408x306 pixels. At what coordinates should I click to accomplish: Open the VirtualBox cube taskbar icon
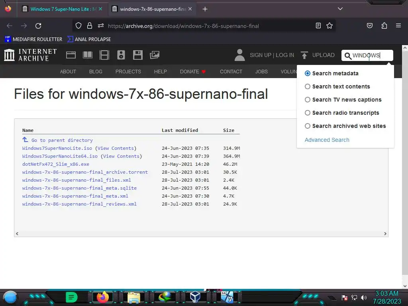195,297
